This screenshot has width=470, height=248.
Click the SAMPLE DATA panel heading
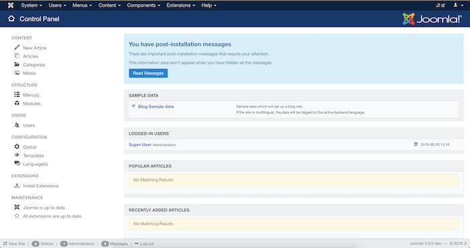(x=144, y=95)
